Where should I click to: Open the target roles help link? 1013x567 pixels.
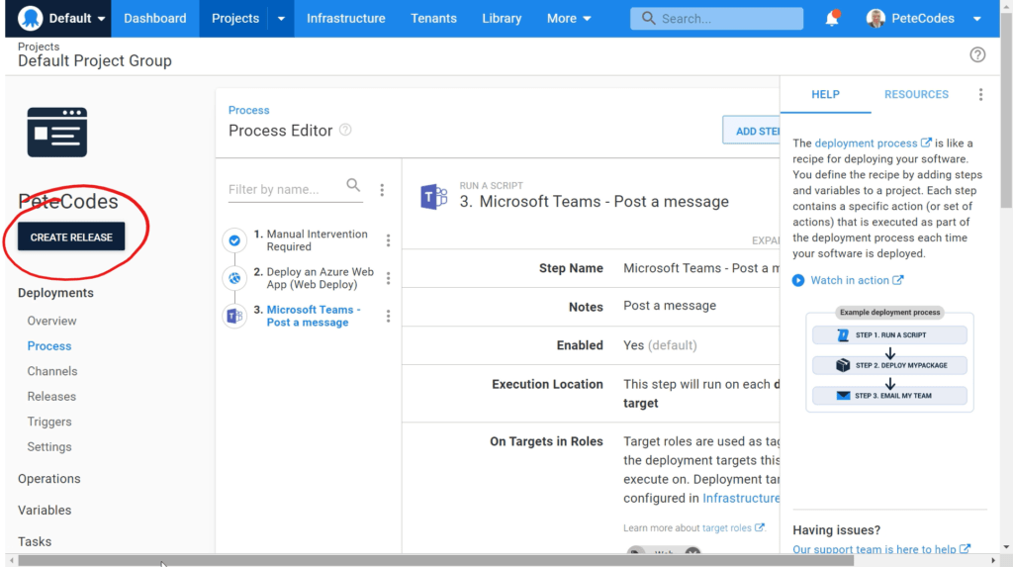click(x=733, y=527)
